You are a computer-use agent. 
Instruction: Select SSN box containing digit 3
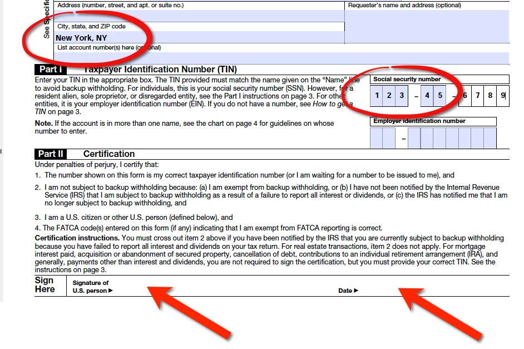402,96
